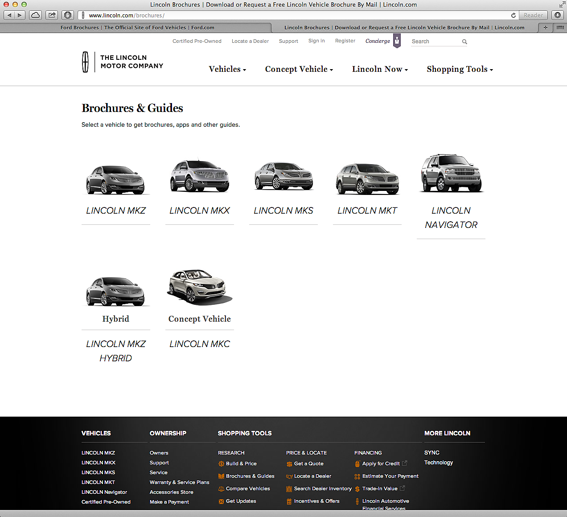Viewport: 567px width, 517px height.
Task: Click Incentives & Offers icon
Action: pos(289,501)
